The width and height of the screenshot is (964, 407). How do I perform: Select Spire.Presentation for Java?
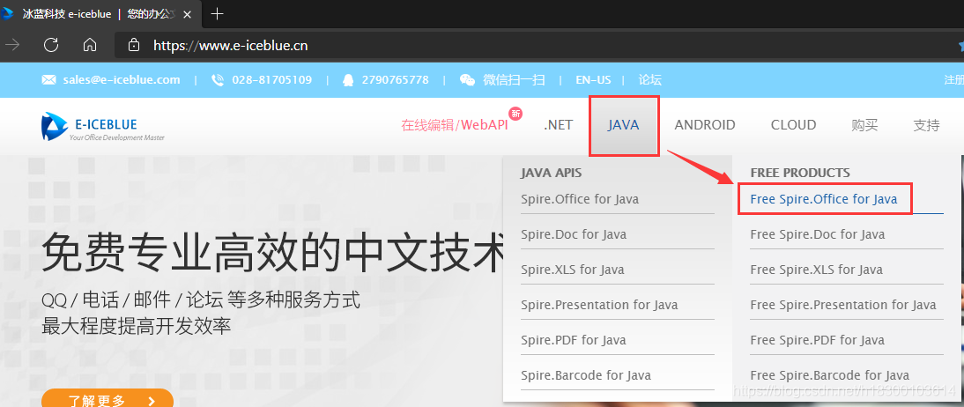[x=599, y=304]
